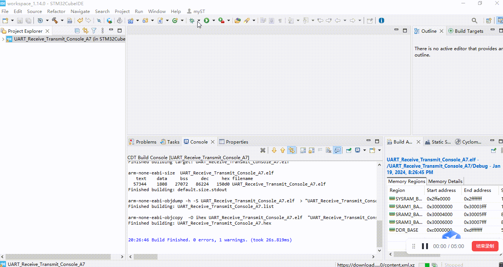Select the SYSRAM_B... memory region row
This screenshot has height=267, width=503.
(x=445, y=199)
